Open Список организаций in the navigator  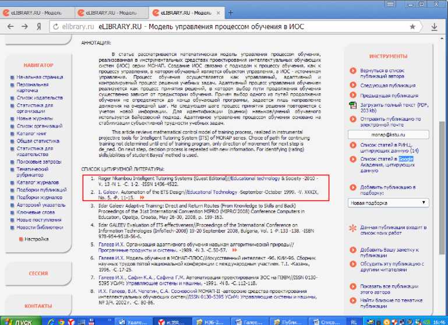pyautogui.click(x=40, y=126)
